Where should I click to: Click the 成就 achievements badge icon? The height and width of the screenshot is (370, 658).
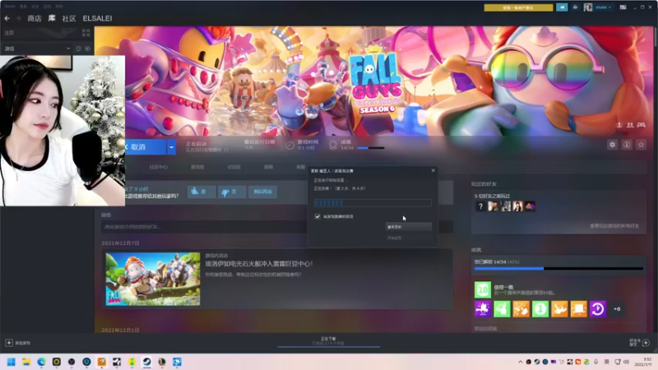click(333, 146)
